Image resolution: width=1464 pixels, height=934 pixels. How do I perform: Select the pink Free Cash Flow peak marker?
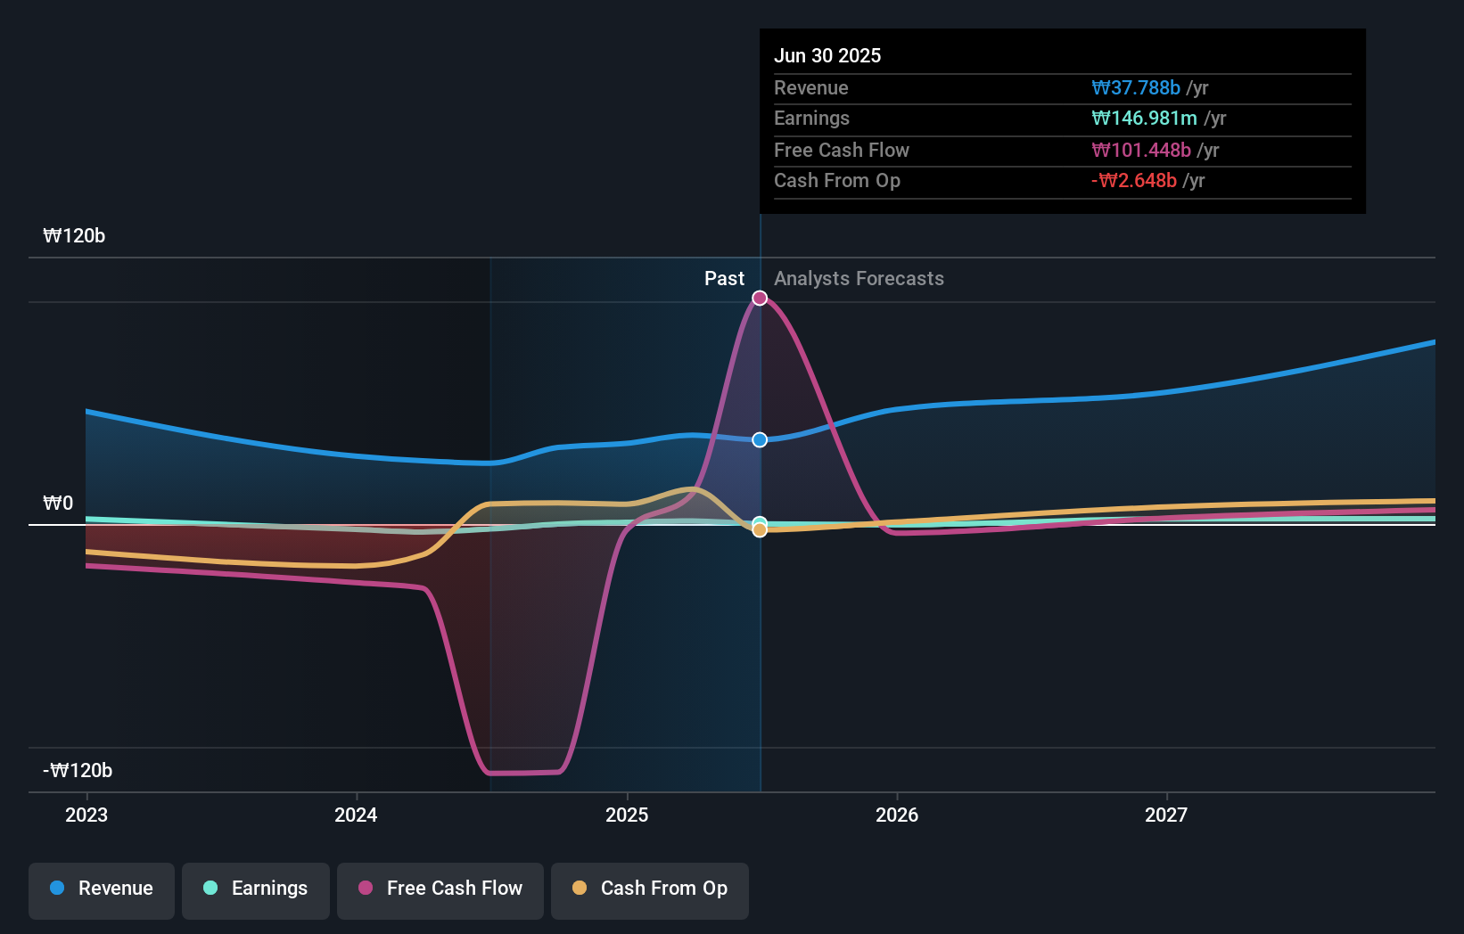(x=759, y=298)
